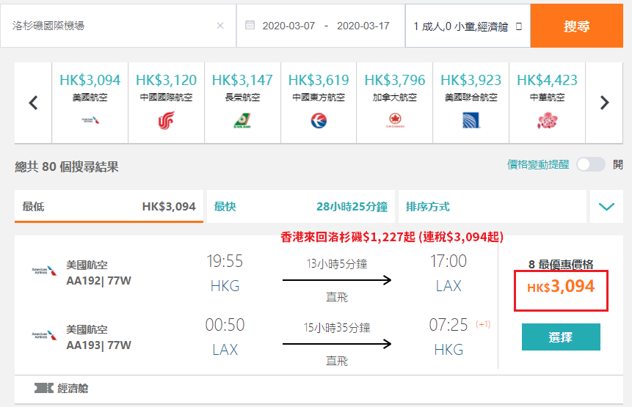Screen dimensions: 632x407
Task: Switch to the 最快 28小時25分鐘 tab
Action: click(301, 207)
